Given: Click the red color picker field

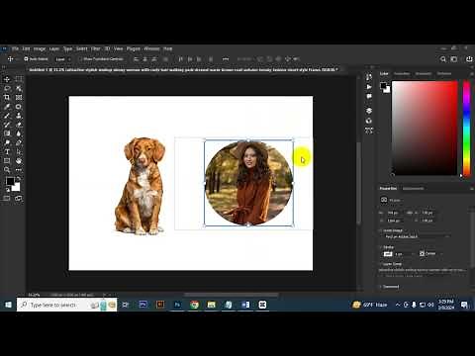Looking at the screenshot, I should pos(425,128).
